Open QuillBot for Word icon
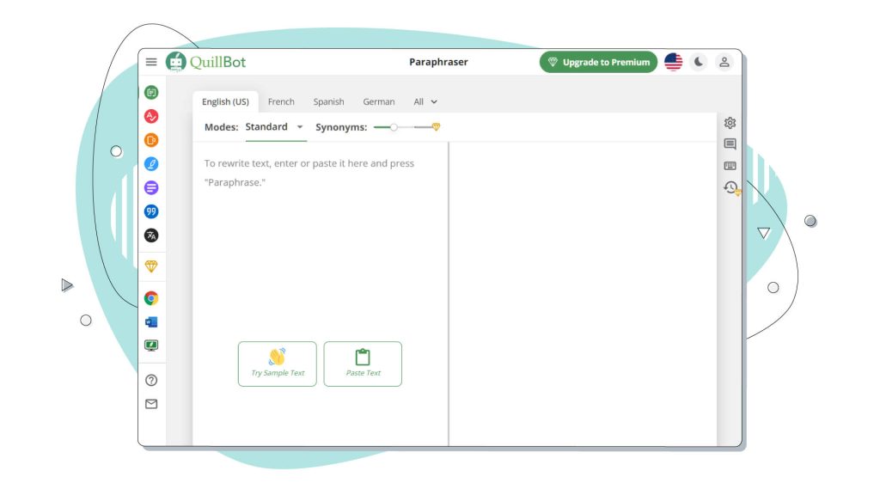This screenshot has width=880, height=495. click(x=151, y=322)
